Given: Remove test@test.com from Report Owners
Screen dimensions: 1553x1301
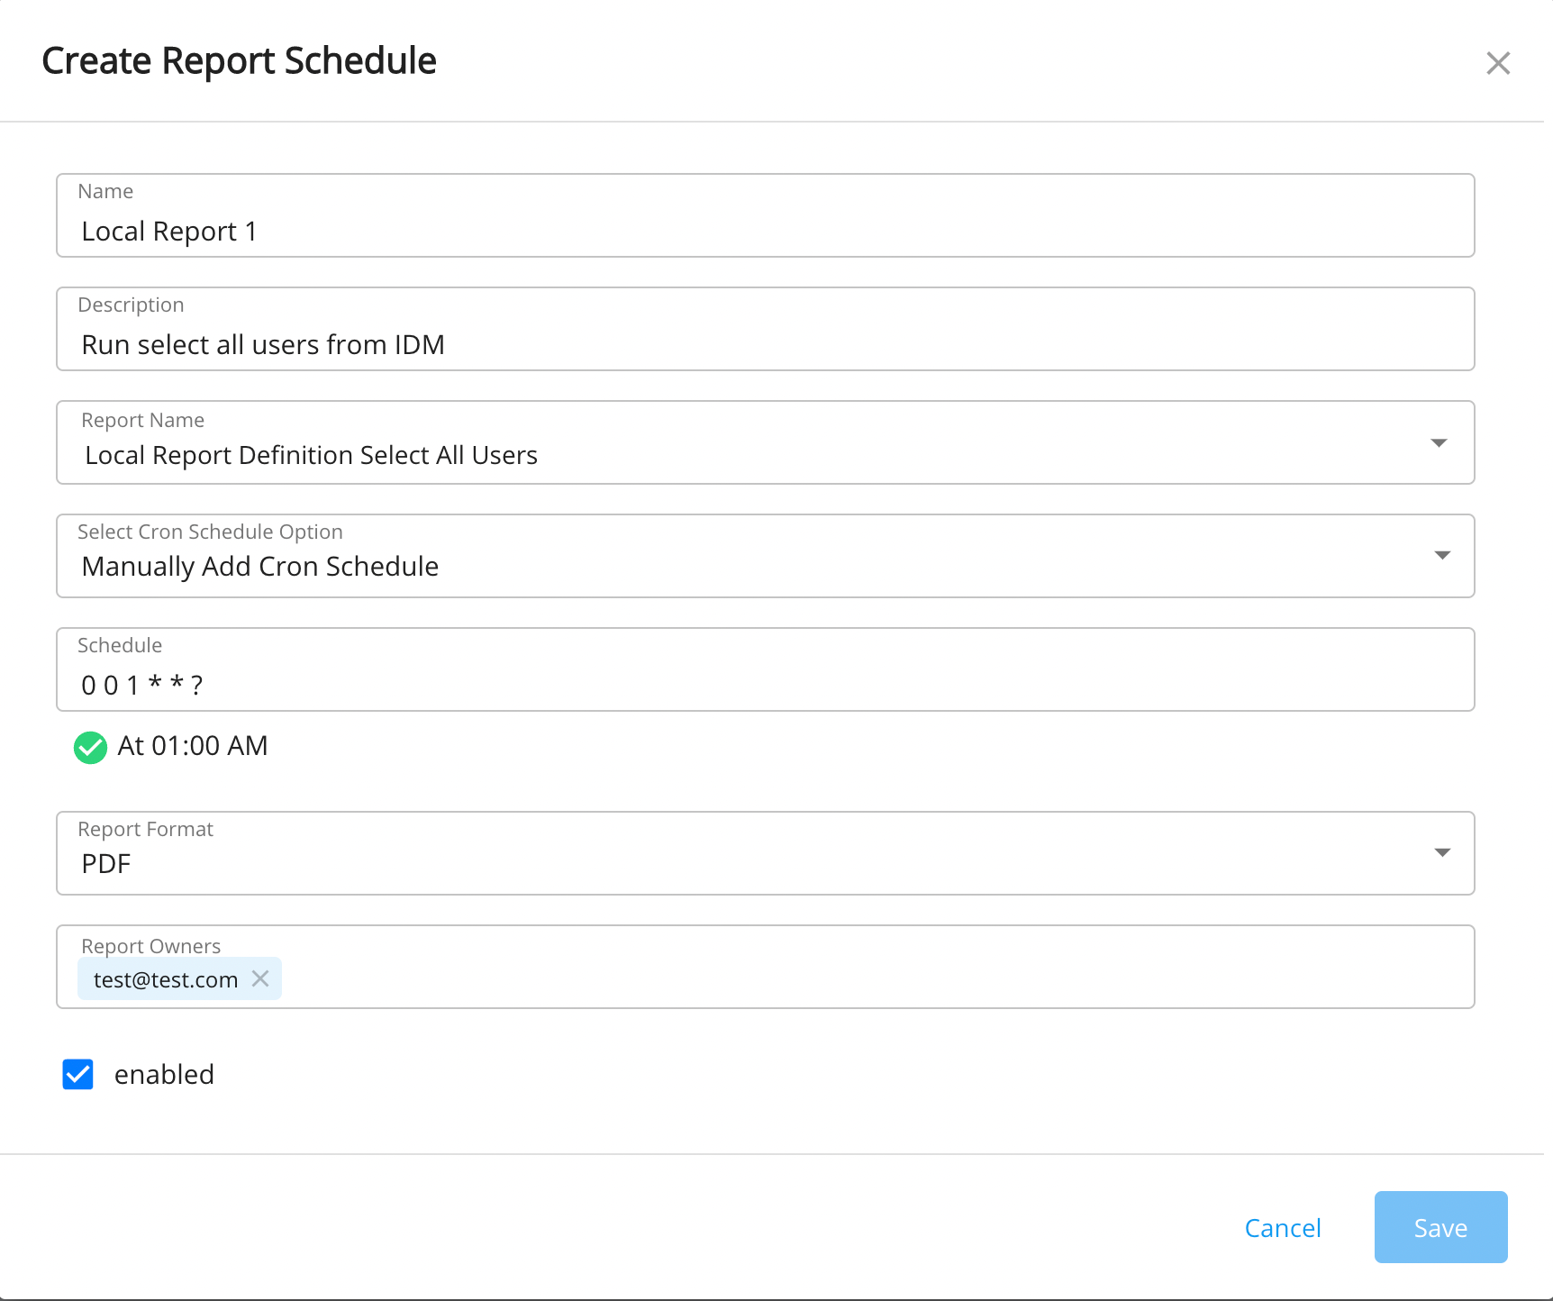Looking at the screenshot, I should 260,978.
